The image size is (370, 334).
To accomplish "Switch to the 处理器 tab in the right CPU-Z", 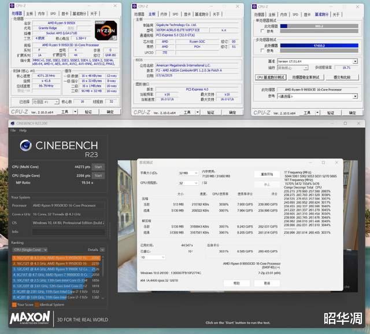I will (x=260, y=14).
